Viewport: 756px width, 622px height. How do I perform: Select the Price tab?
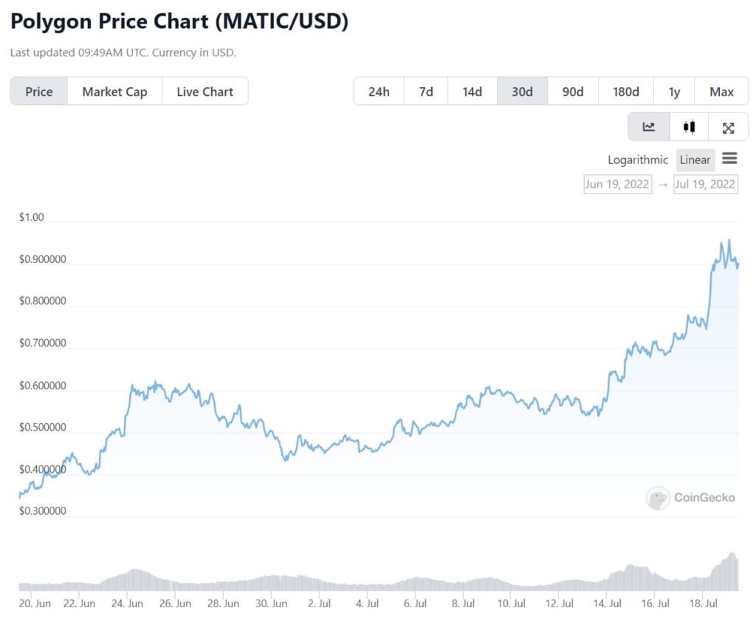pyautogui.click(x=39, y=92)
